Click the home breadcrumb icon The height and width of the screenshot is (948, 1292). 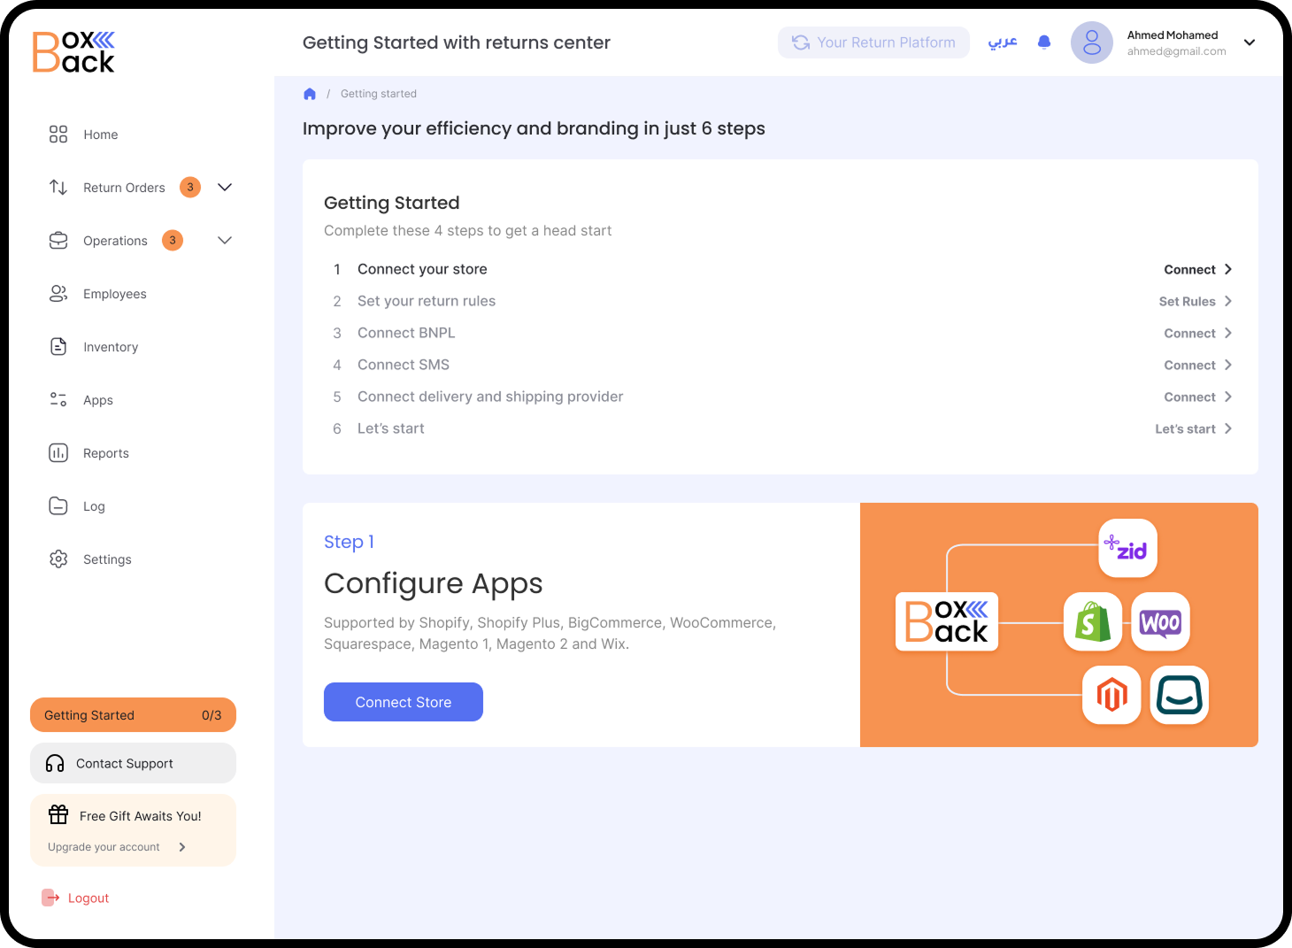[x=310, y=94]
